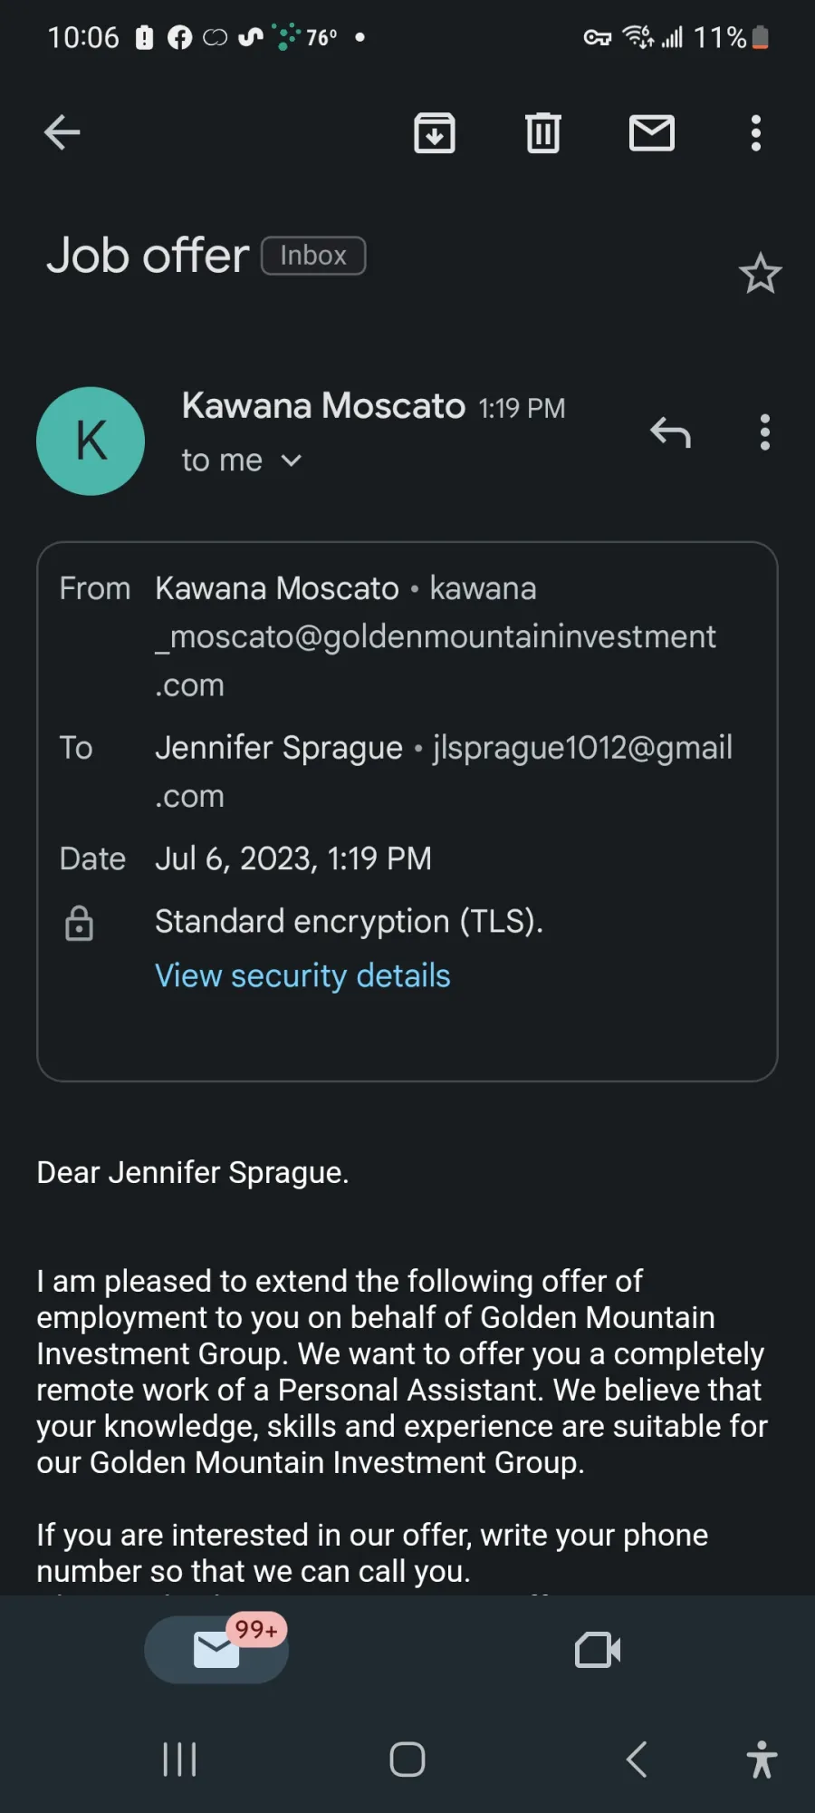Mark the email as unread
Viewport: 815px width, 1813px height.
pos(652,133)
